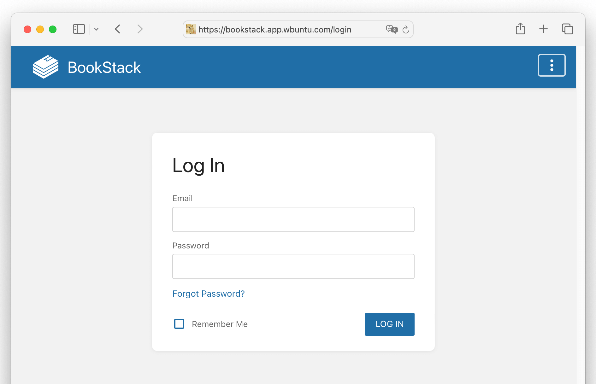Click the BookStack logo icon
596x384 pixels.
(x=45, y=67)
